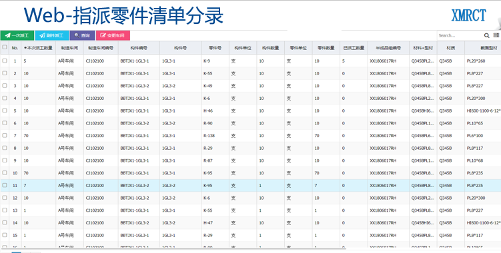This screenshot has width=501, height=253.
Task: Click K-95 cell in highlighted row No. 11
Action: (215, 185)
